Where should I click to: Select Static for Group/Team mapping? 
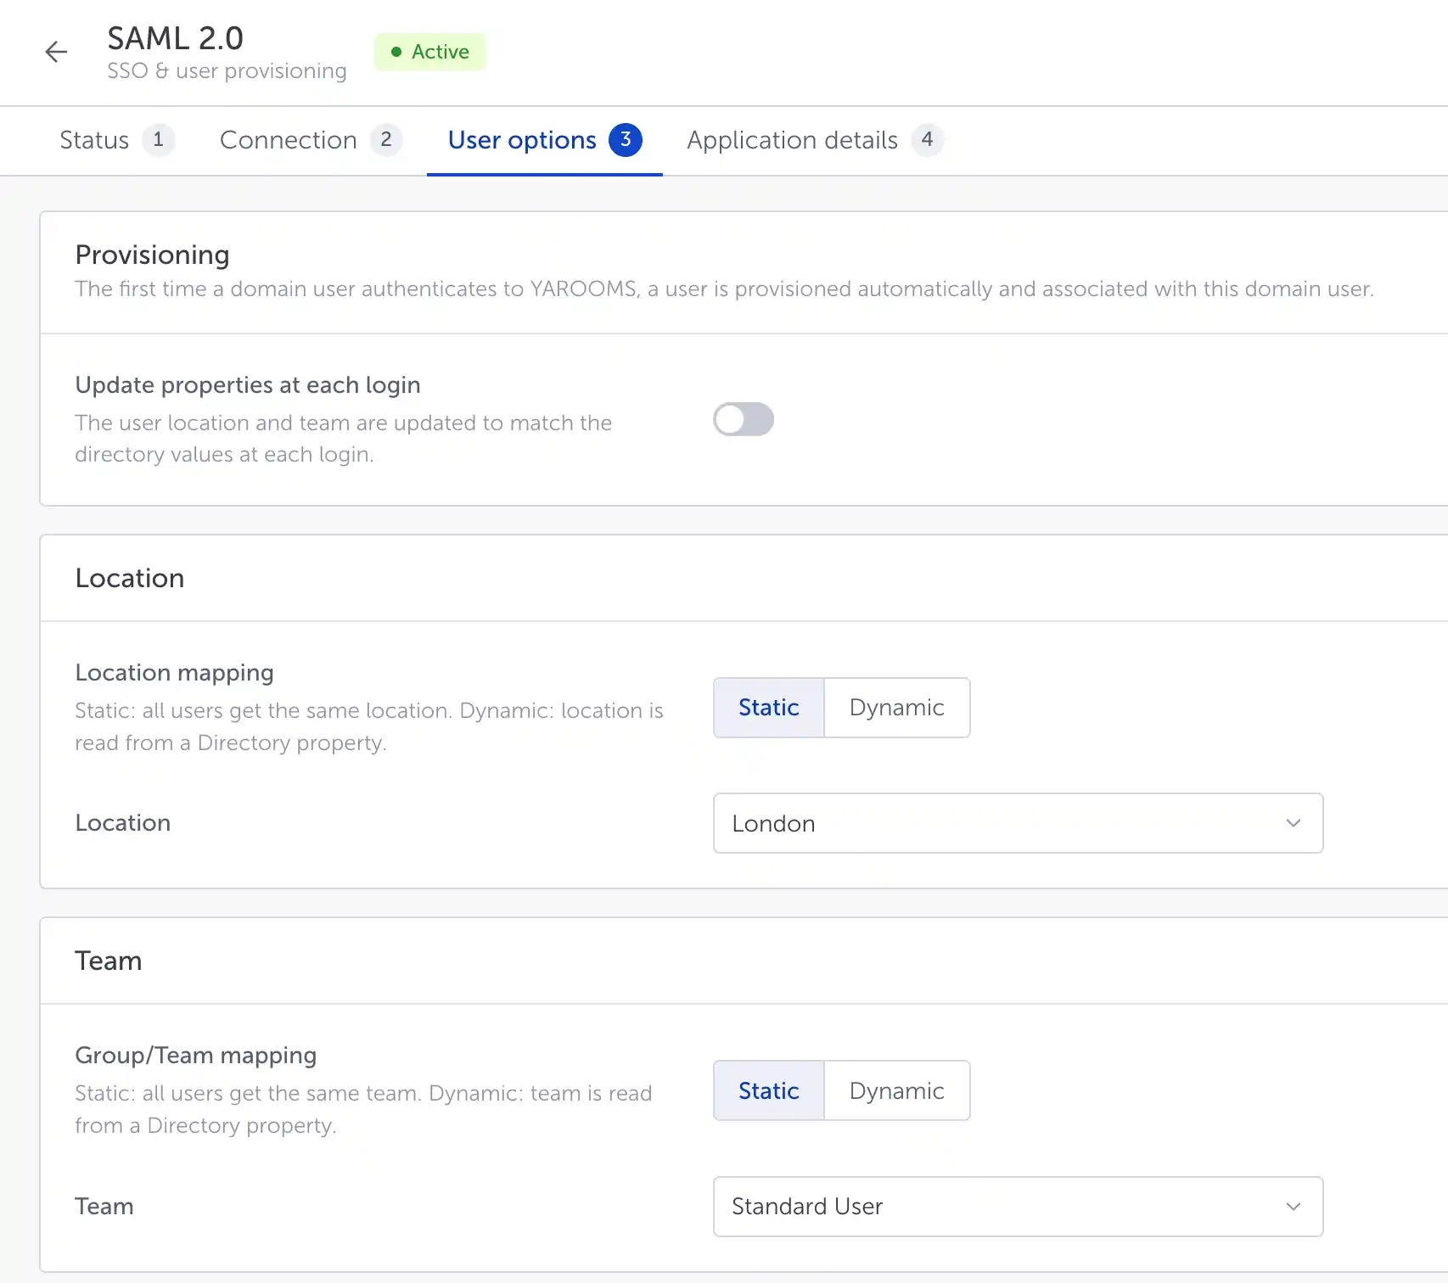(769, 1090)
